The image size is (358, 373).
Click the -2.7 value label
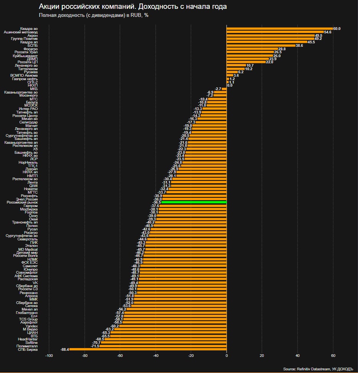point(218,89)
